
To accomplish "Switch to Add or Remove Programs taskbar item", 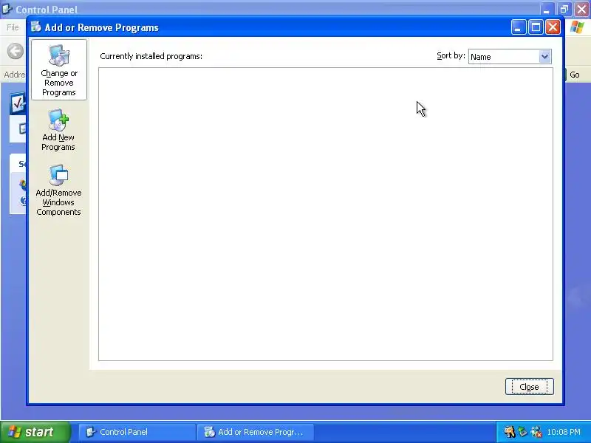I will click(x=255, y=432).
